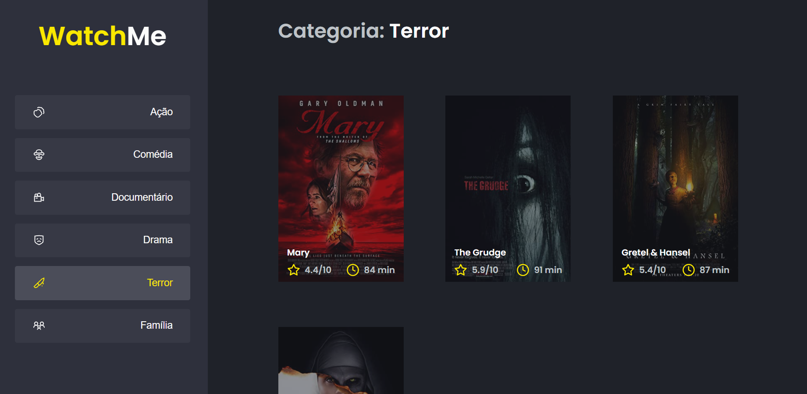Open the Comédia category
The width and height of the screenshot is (807, 394).
tap(103, 155)
